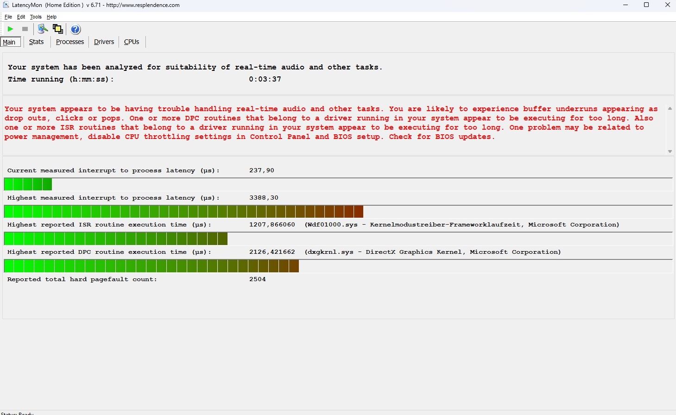
Task: Click the stacked yellow windows toolbar icon
Action: pyautogui.click(x=58, y=29)
